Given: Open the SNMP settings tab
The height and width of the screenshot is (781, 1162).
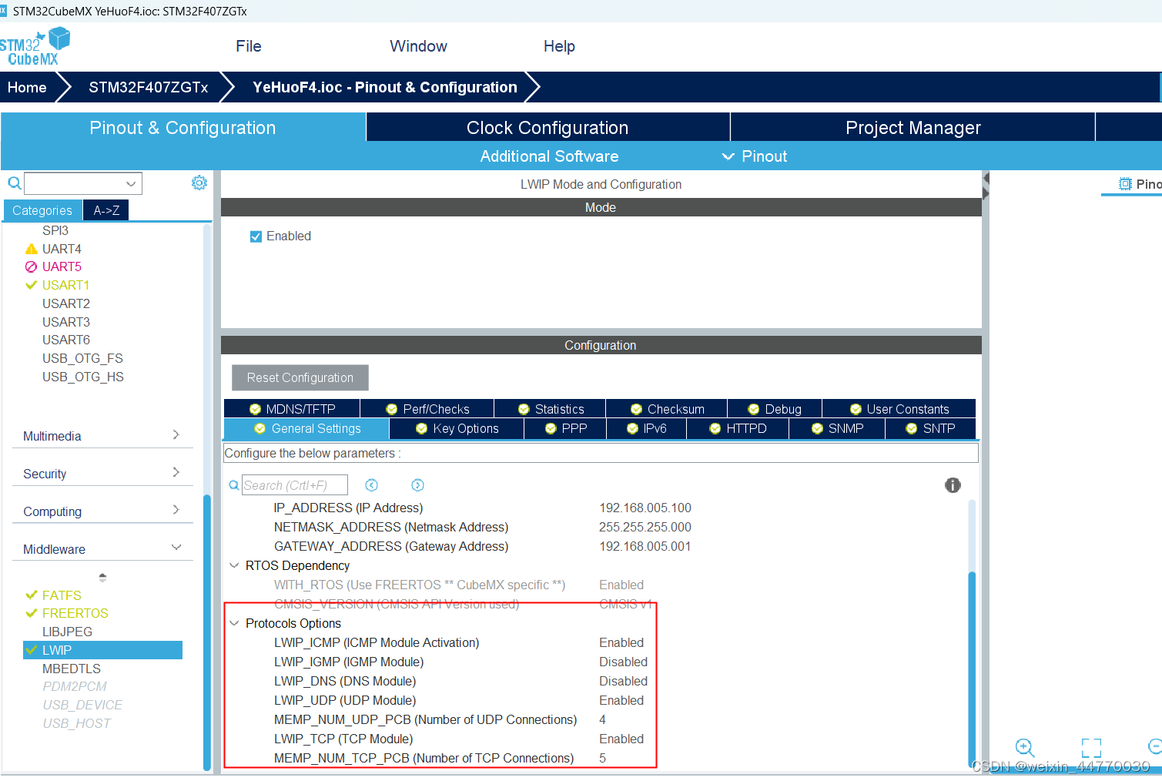Looking at the screenshot, I should click(837, 428).
